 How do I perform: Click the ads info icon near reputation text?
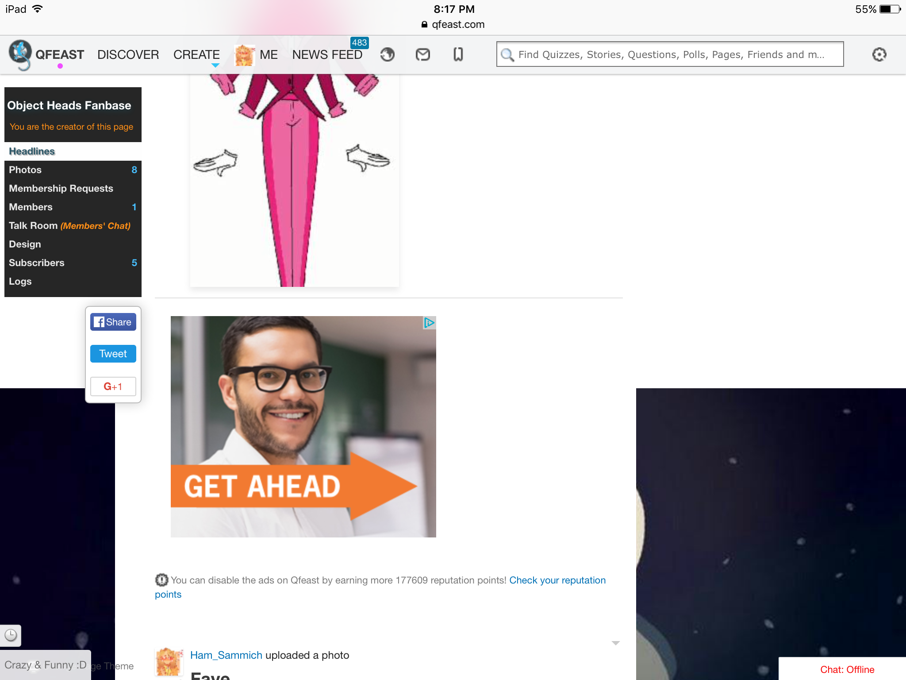(x=161, y=580)
